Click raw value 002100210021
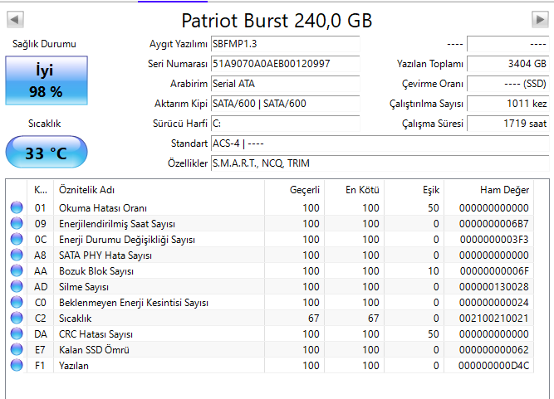The image size is (554, 399). coord(494,319)
